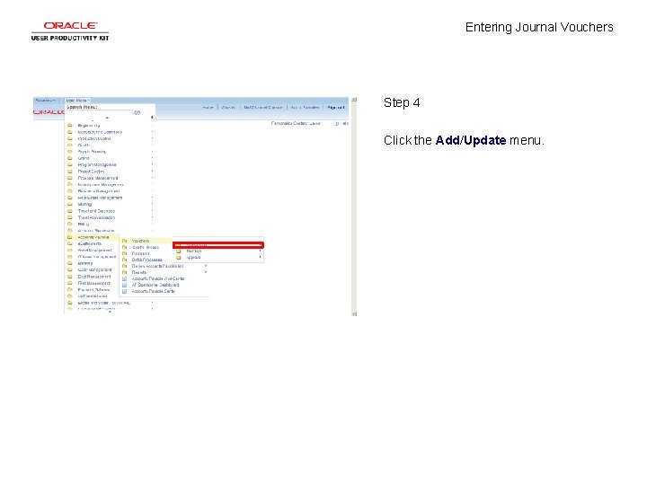Click the Add to Favorites link
The image size is (647, 485).
[305, 108]
